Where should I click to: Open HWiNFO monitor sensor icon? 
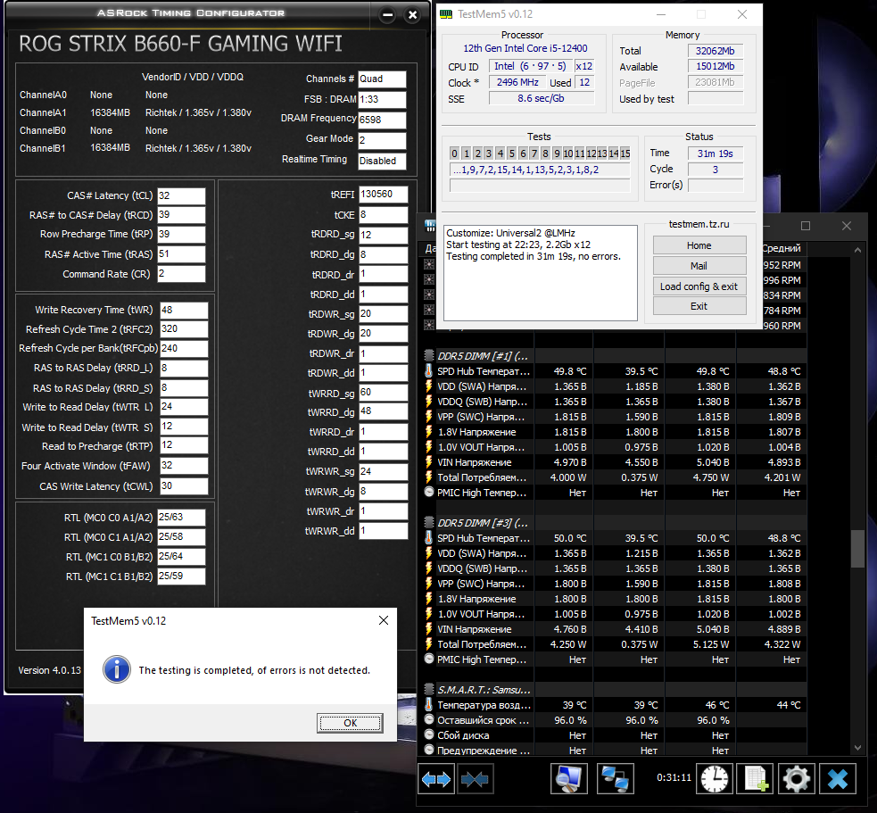[x=569, y=779]
